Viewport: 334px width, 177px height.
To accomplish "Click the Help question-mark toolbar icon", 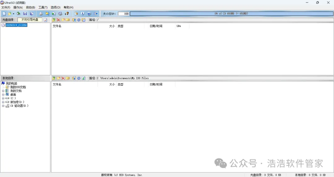I will (x=89, y=14).
